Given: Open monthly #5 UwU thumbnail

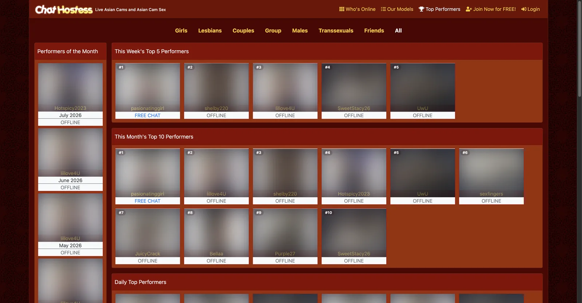Looking at the screenshot, I should [x=423, y=173].
